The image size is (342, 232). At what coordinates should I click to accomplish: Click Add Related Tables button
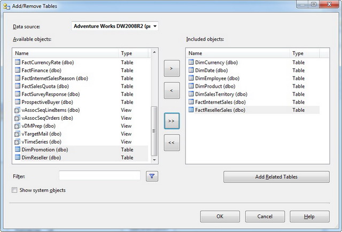pyautogui.click(x=276, y=177)
